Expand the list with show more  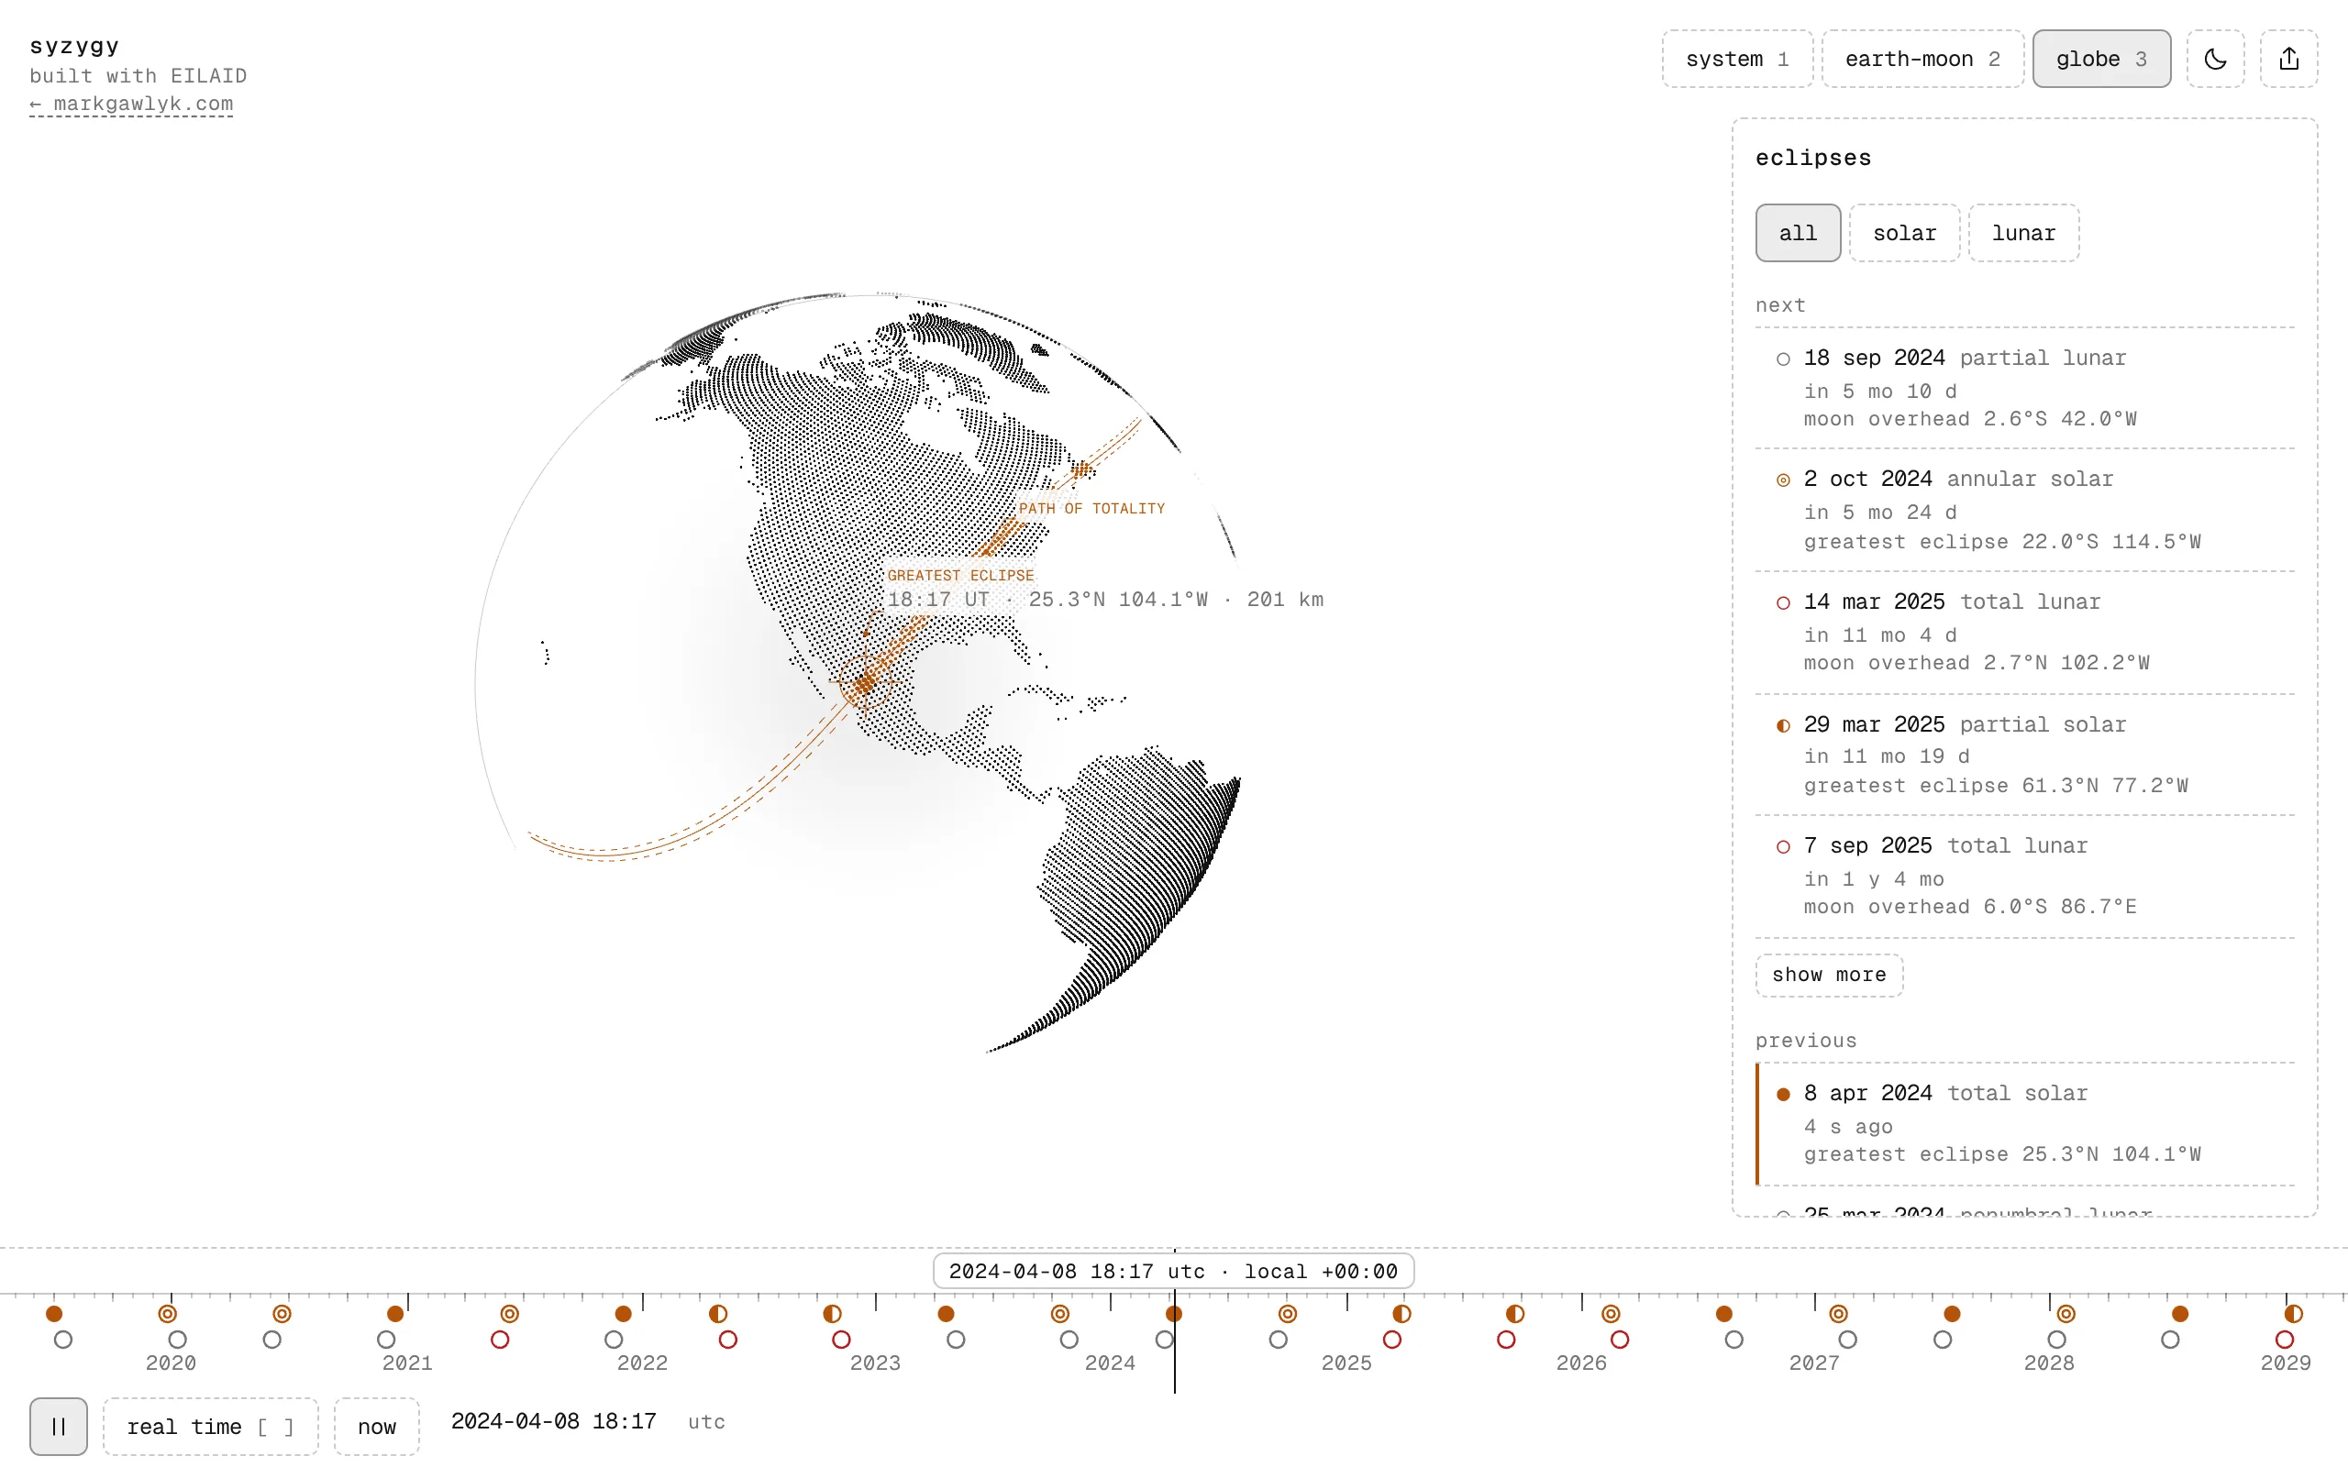tap(1829, 975)
